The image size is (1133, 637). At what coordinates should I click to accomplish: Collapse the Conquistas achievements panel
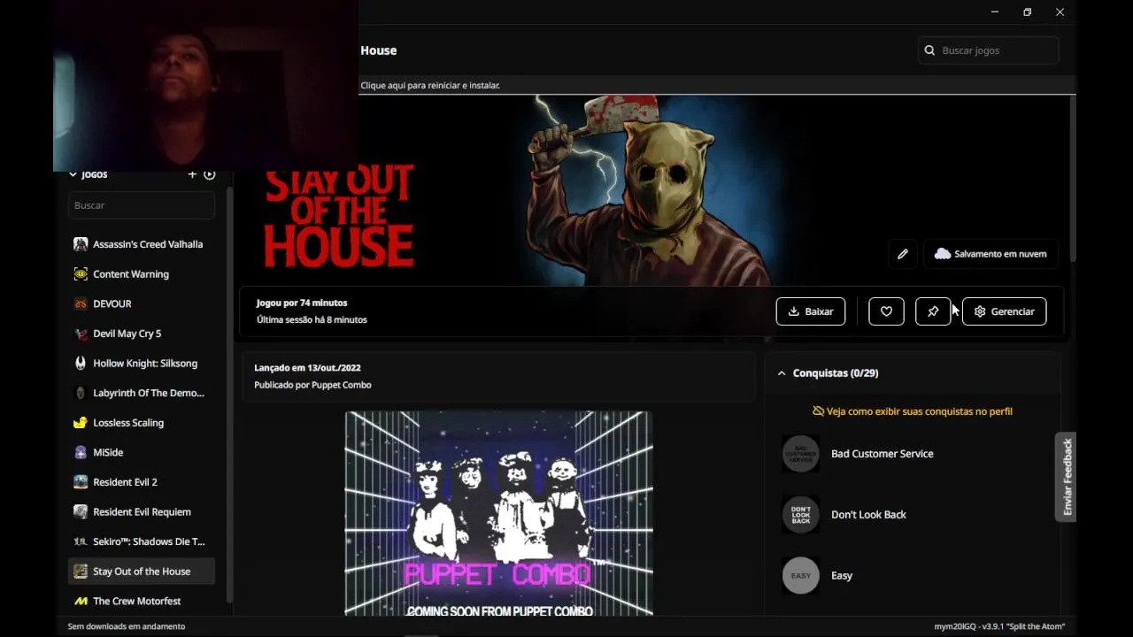782,373
